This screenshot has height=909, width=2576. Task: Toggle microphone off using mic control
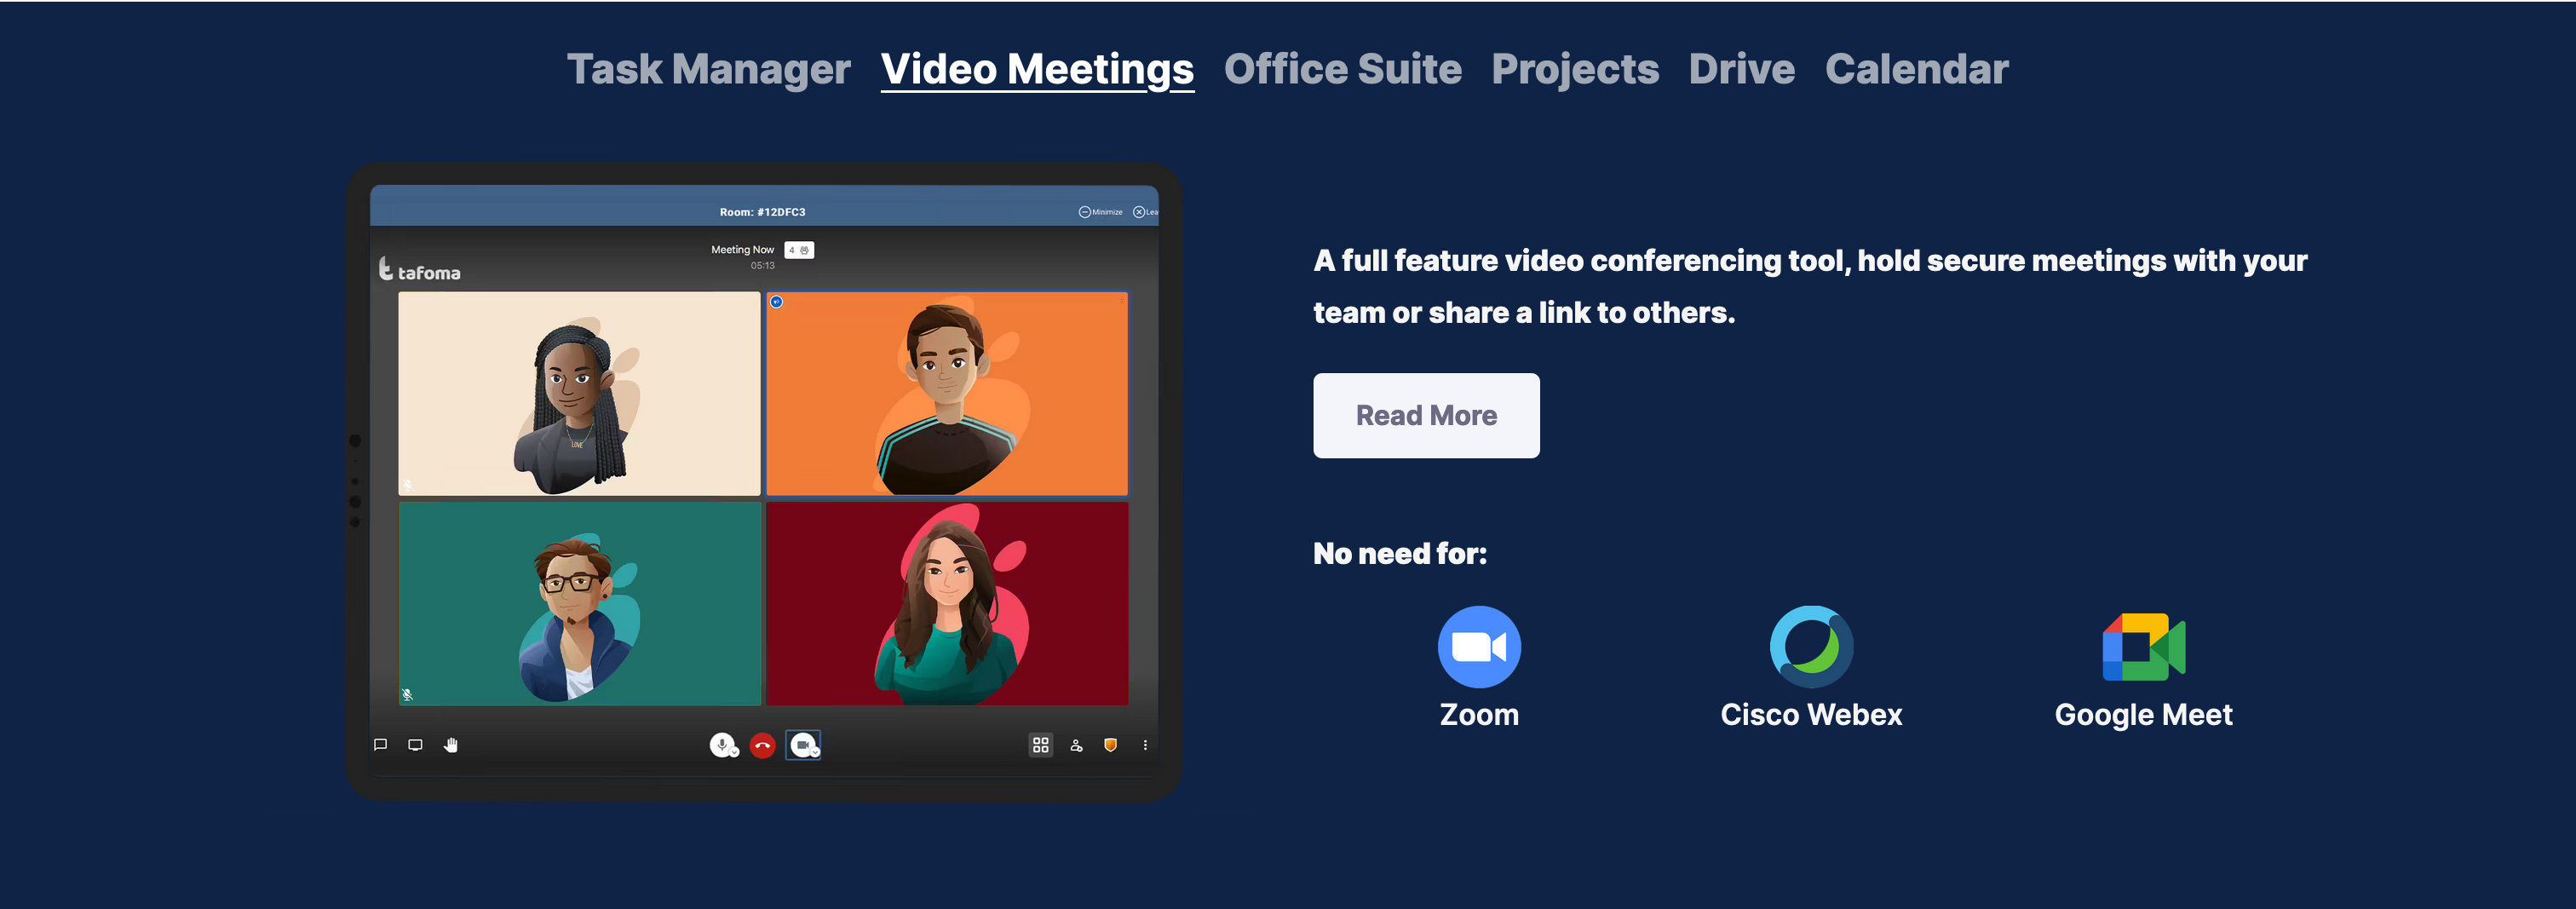tap(721, 743)
